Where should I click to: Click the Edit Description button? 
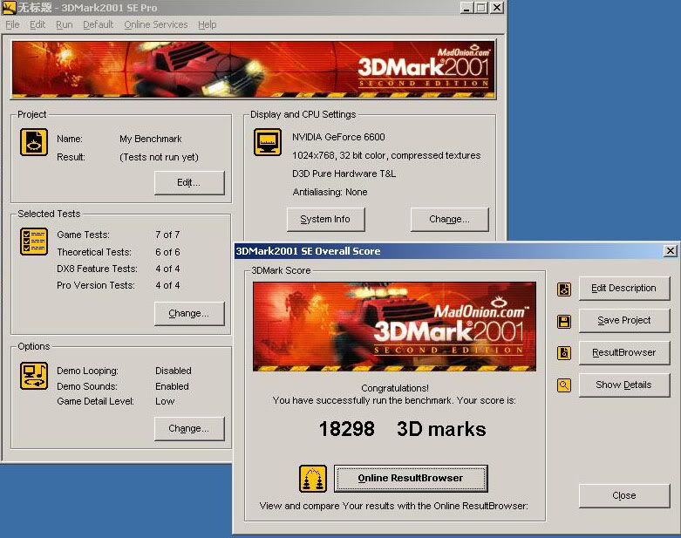tap(624, 289)
